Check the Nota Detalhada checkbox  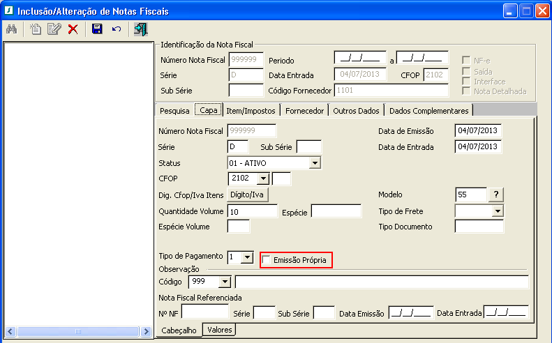466,91
